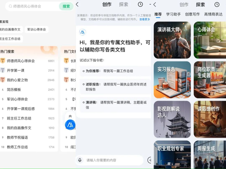Click the TOP 3 badge in 热门搜索

coord(3,80)
